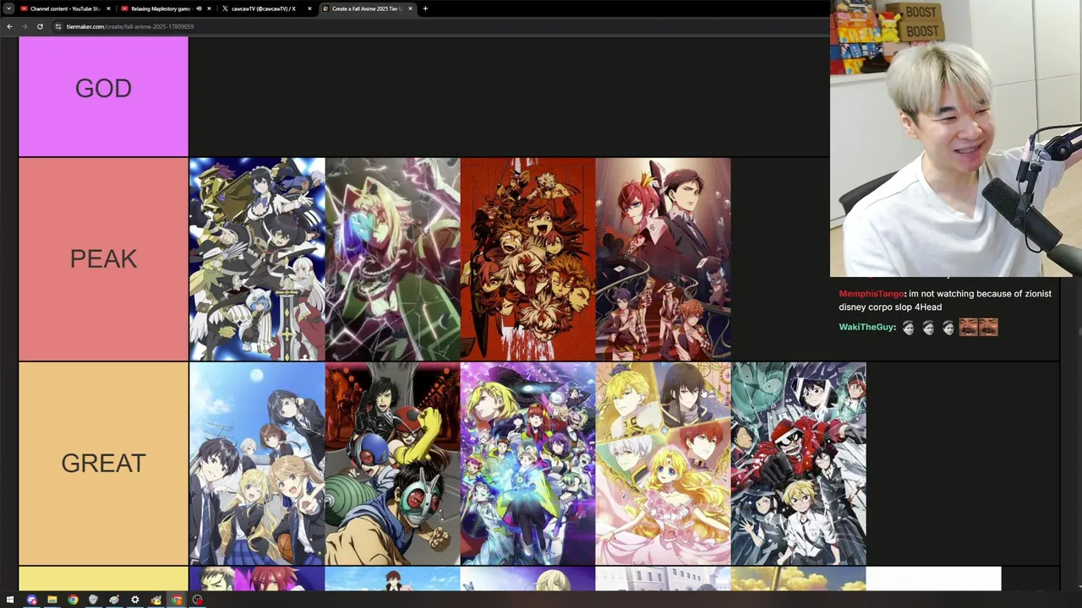
Task: Pick the purple colorful group poster in GREAT
Action: [527, 464]
